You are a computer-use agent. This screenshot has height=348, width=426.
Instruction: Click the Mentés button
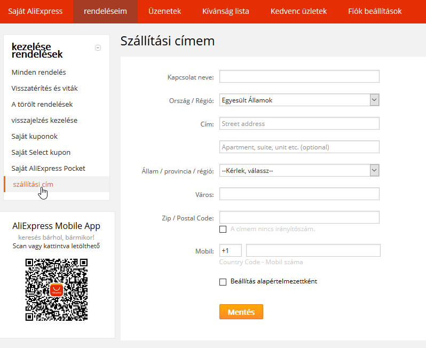coord(241,312)
